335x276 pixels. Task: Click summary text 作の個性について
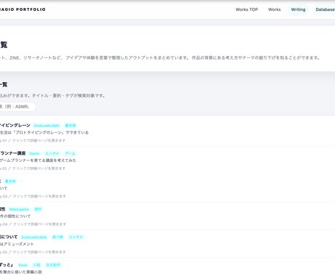point(15,216)
